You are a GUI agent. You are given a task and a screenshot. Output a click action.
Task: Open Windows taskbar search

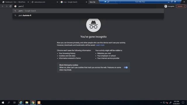pos(9,102)
